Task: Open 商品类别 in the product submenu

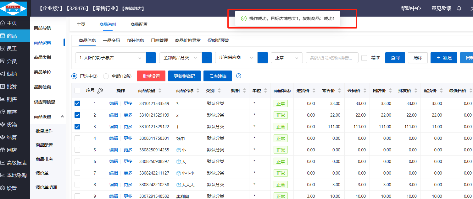Action: tap(42, 57)
